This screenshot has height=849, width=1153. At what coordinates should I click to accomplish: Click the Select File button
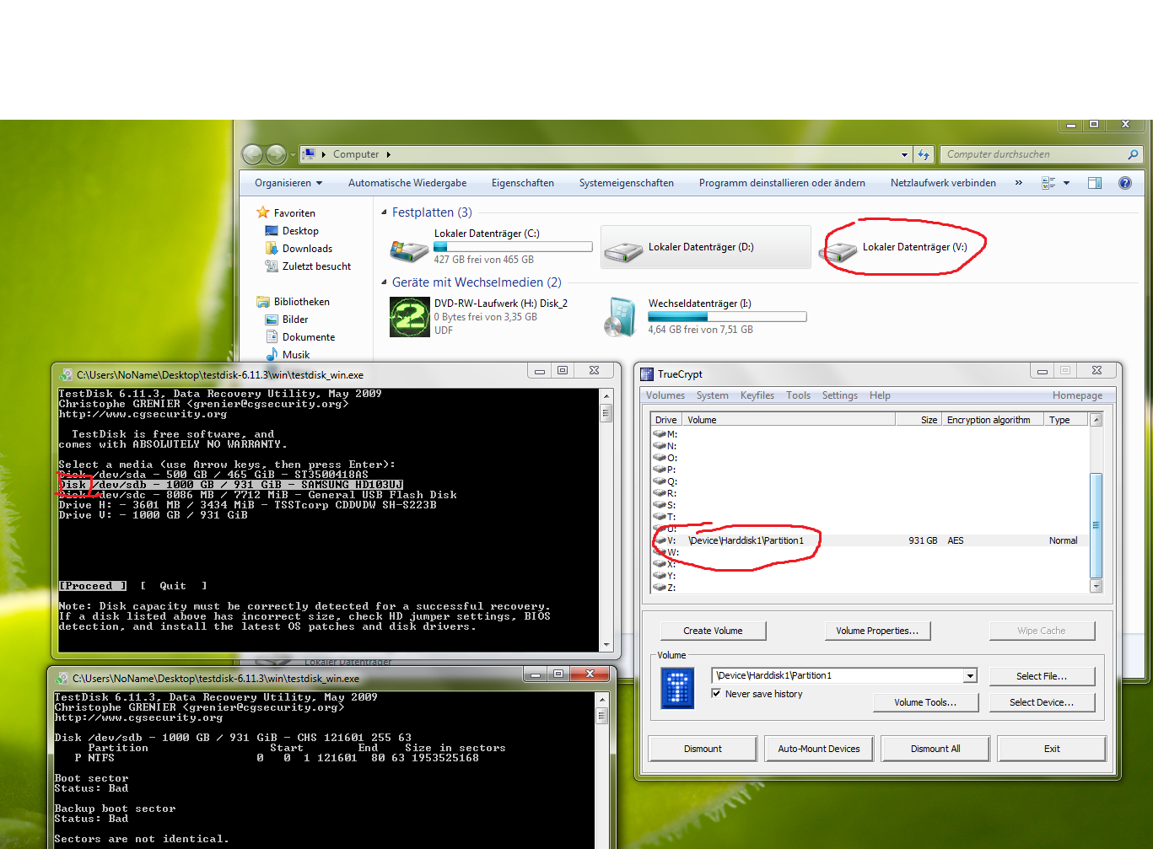1042,676
